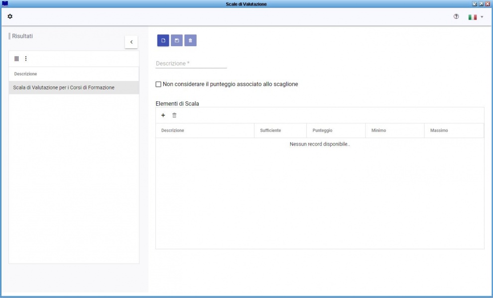Open the column chooser icon in Risultati
This screenshot has height=298, width=493.
(16, 59)
